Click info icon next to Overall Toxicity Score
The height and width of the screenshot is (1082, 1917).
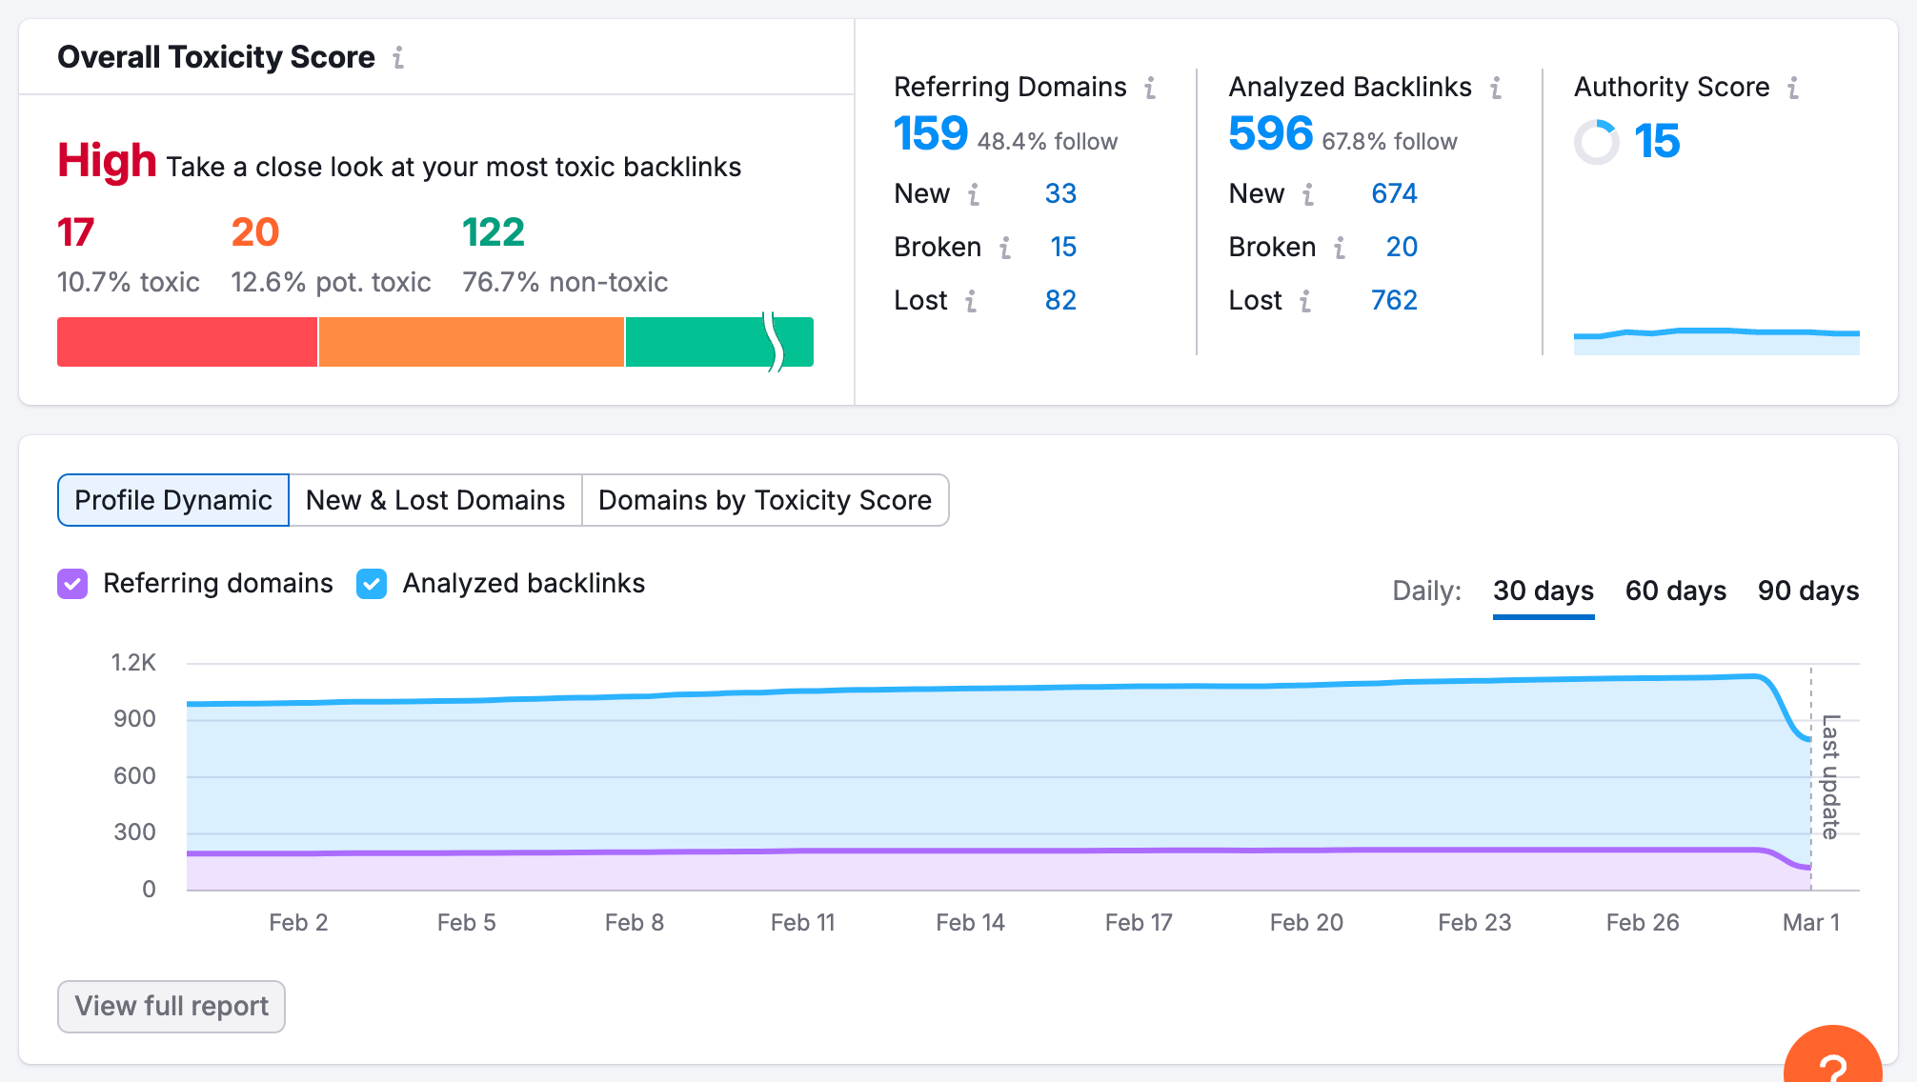click(x=398, y=57)
